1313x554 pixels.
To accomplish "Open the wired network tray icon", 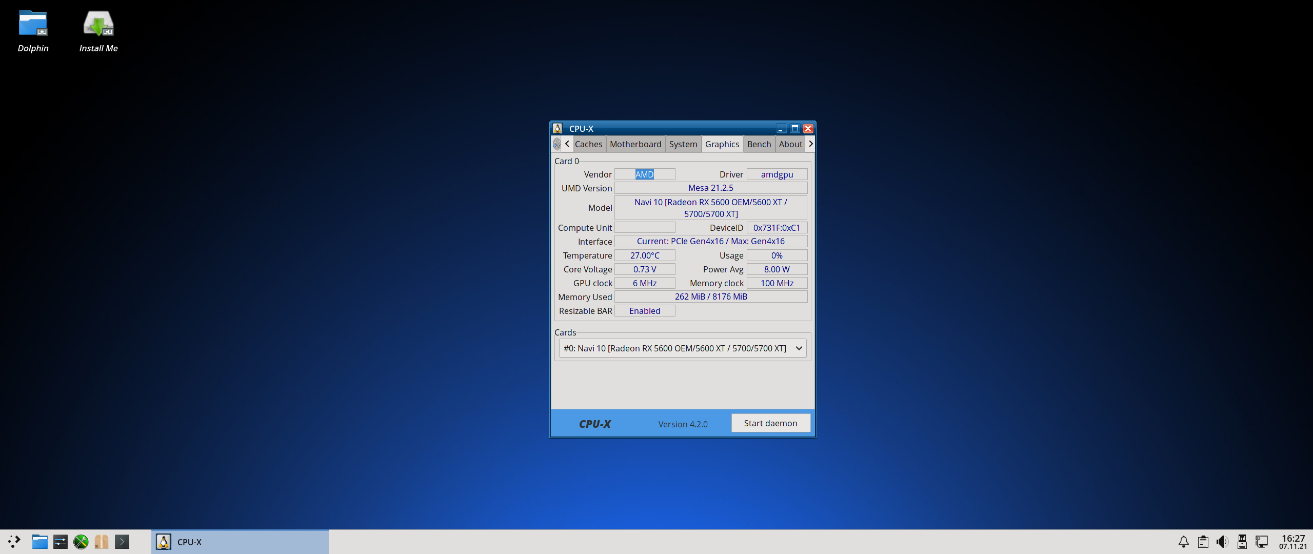I will [1261, 542].
